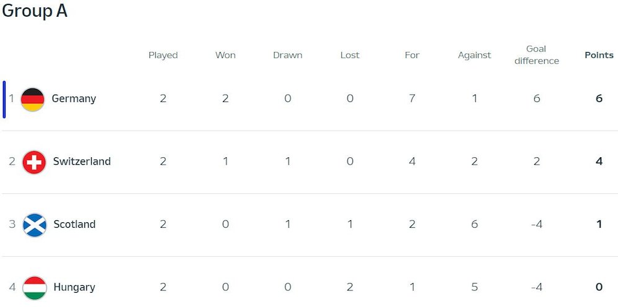The image size is (618, 307).
Task: Select the Hungary team name
Action: pyautogui.click(x=74, y=288)
